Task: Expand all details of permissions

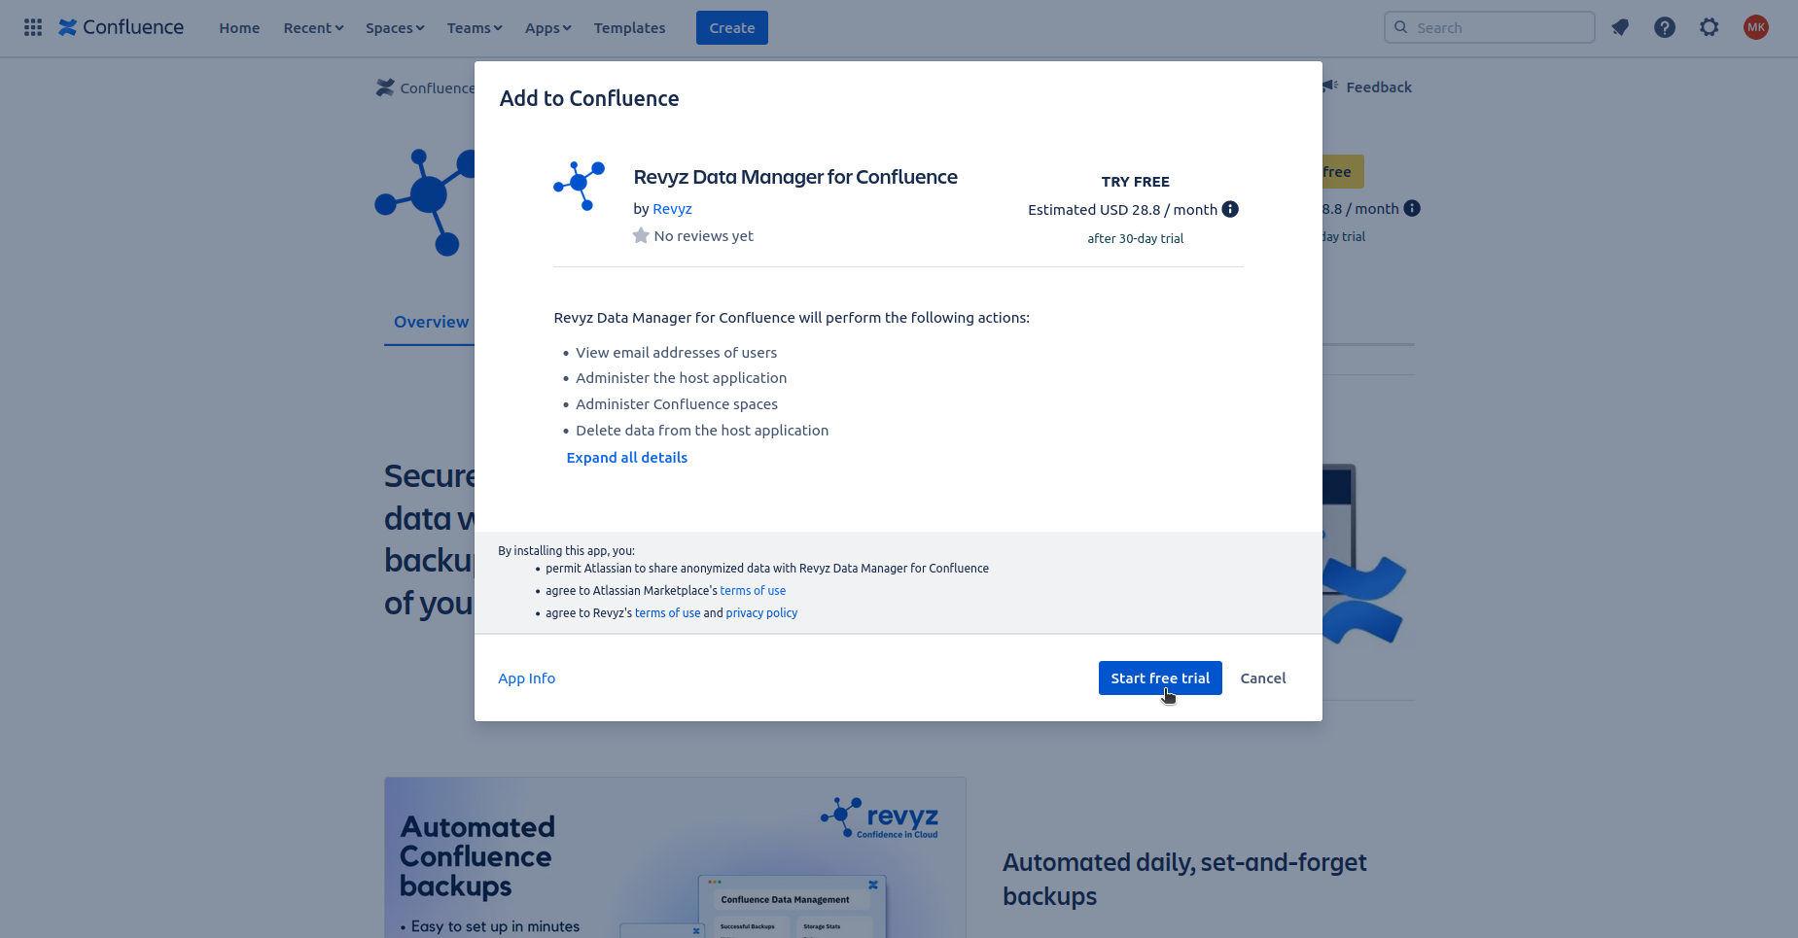Action: coord(626,458)
